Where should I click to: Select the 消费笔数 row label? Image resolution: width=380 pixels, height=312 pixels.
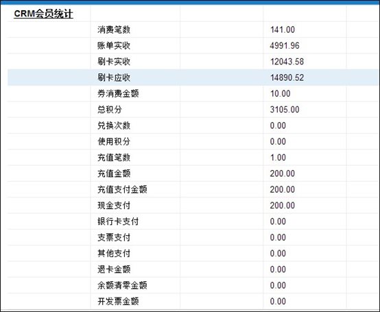114,29
